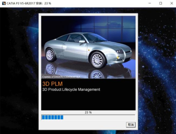
Task: Click the silver car's rear wheel
Action: point(50,55)
